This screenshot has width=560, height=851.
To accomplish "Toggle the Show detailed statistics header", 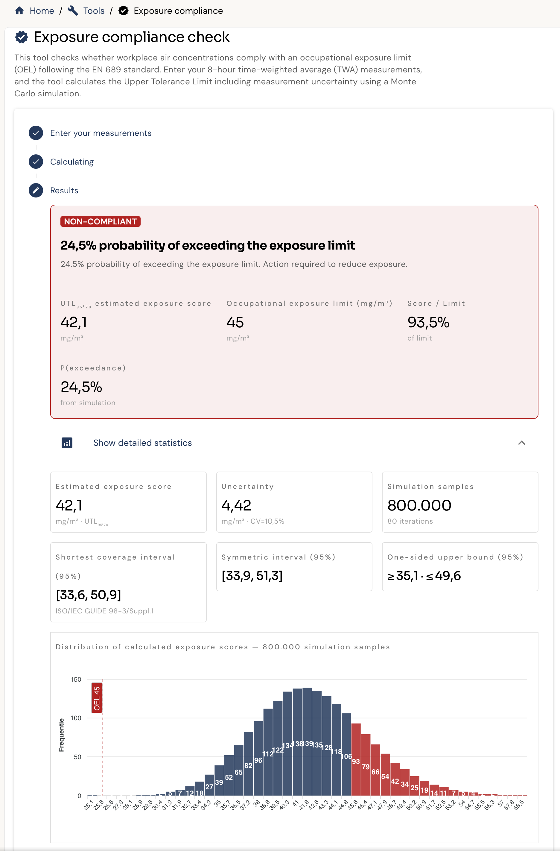I will 294,443.
